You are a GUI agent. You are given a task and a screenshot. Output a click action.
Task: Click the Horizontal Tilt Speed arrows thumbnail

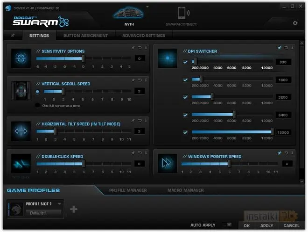coord(21,131)
